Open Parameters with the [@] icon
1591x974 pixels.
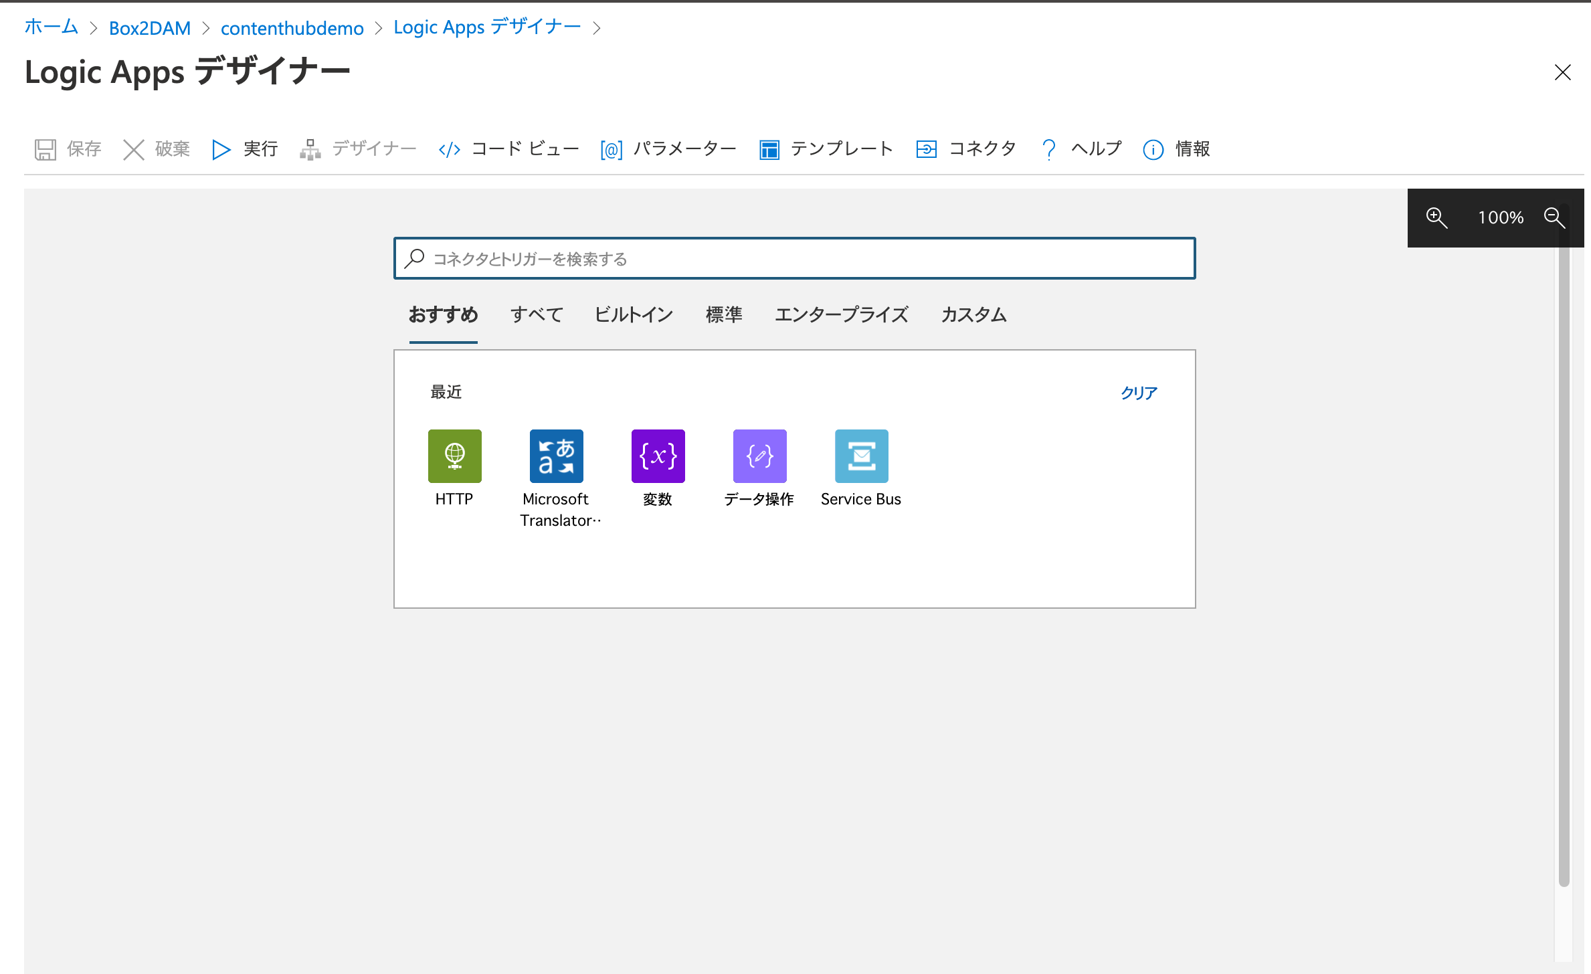(612, 150)
